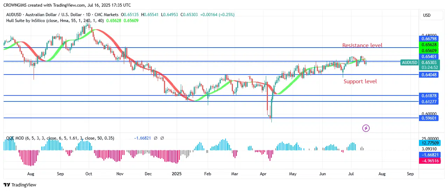Click the 0.59601 blue price label
The height and width of the screenshot is (191, 448).
429,118
